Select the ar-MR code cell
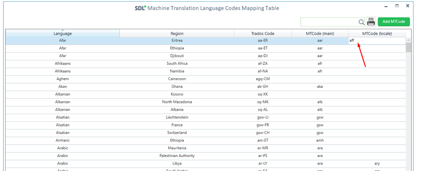 pos(263,148)
